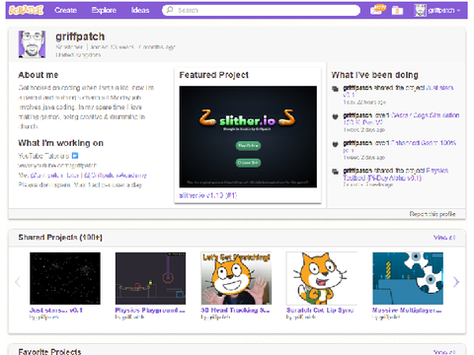Viewport: 474px width, 355px height.
Task: Open the Just stars thumbnail
Action: (65, 278)
